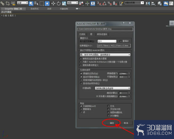Switch to 自由形式 ribbon tab
Viewport: 174px width, 139px height.
[x=35, y=9]
